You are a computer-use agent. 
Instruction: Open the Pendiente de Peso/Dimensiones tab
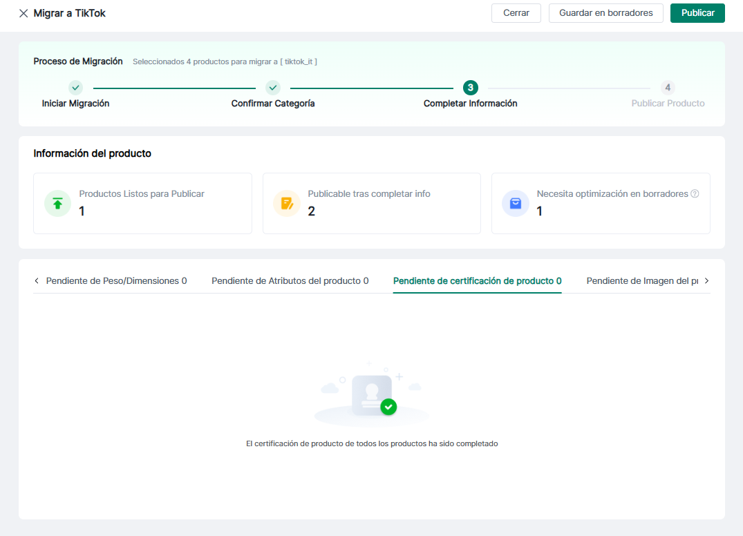click(x=116, y=281)
